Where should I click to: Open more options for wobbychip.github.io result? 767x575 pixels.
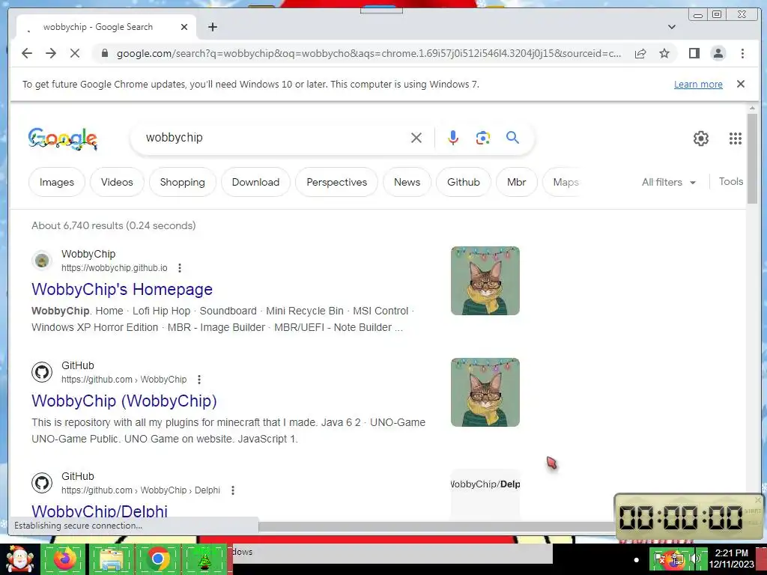pyautogui.click(x=180, y=268)
